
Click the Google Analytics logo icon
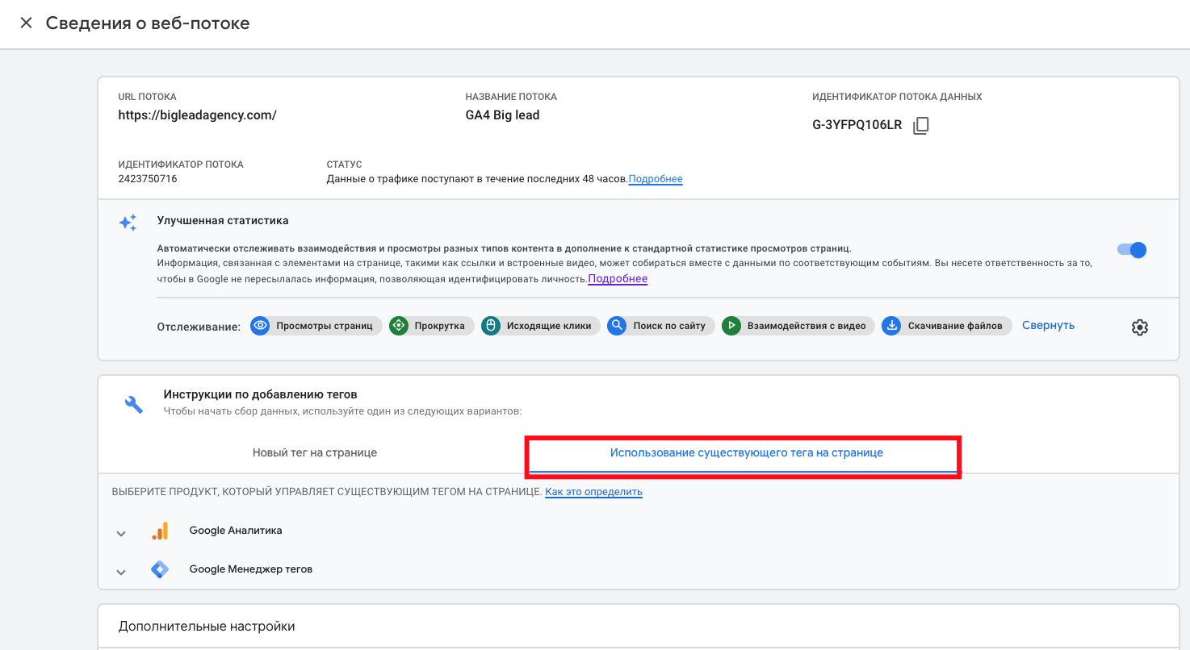pyautogui.click(x=160, y=531)
